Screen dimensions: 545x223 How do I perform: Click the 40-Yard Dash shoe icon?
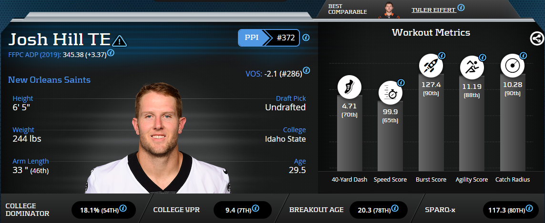tap(350, 87)
